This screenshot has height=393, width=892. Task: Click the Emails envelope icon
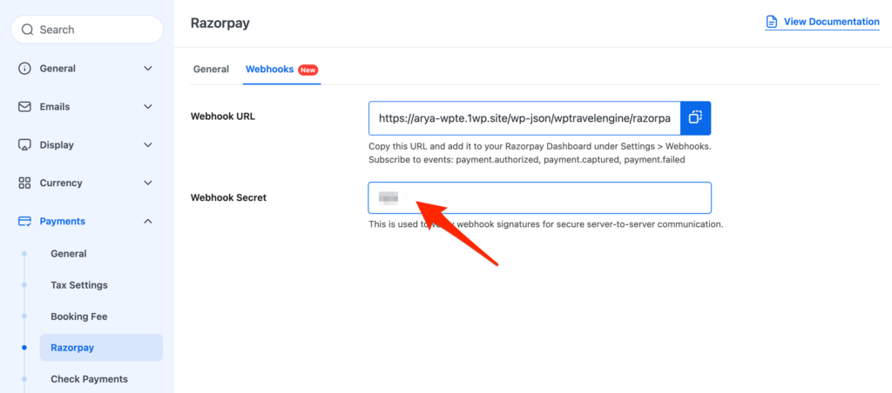25,107
